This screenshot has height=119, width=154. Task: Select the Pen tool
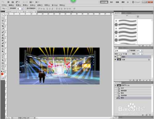(3, 55)
